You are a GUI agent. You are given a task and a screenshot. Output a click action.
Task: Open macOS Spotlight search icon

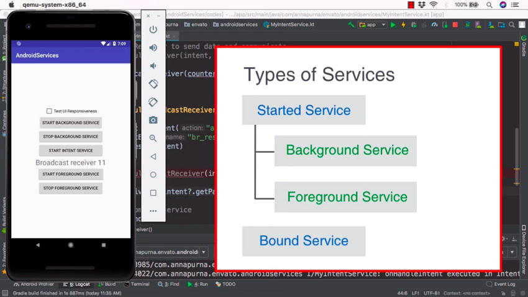[489, 5]
